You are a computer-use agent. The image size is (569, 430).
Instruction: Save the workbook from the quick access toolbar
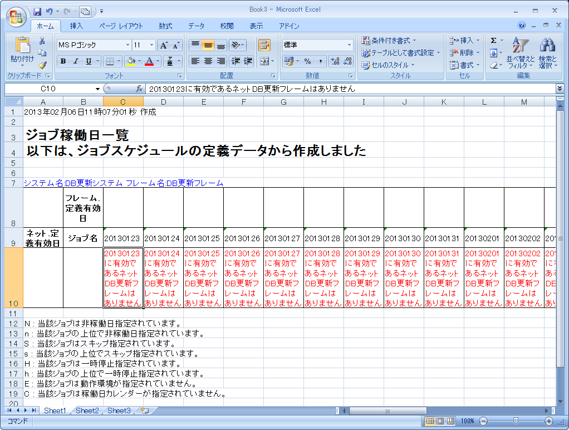[37, 12]
